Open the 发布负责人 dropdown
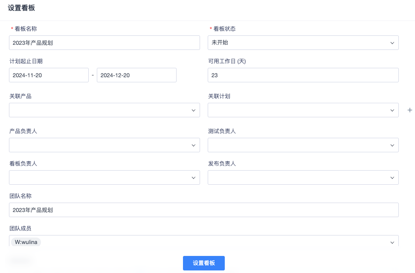 (x=303, y=177)
